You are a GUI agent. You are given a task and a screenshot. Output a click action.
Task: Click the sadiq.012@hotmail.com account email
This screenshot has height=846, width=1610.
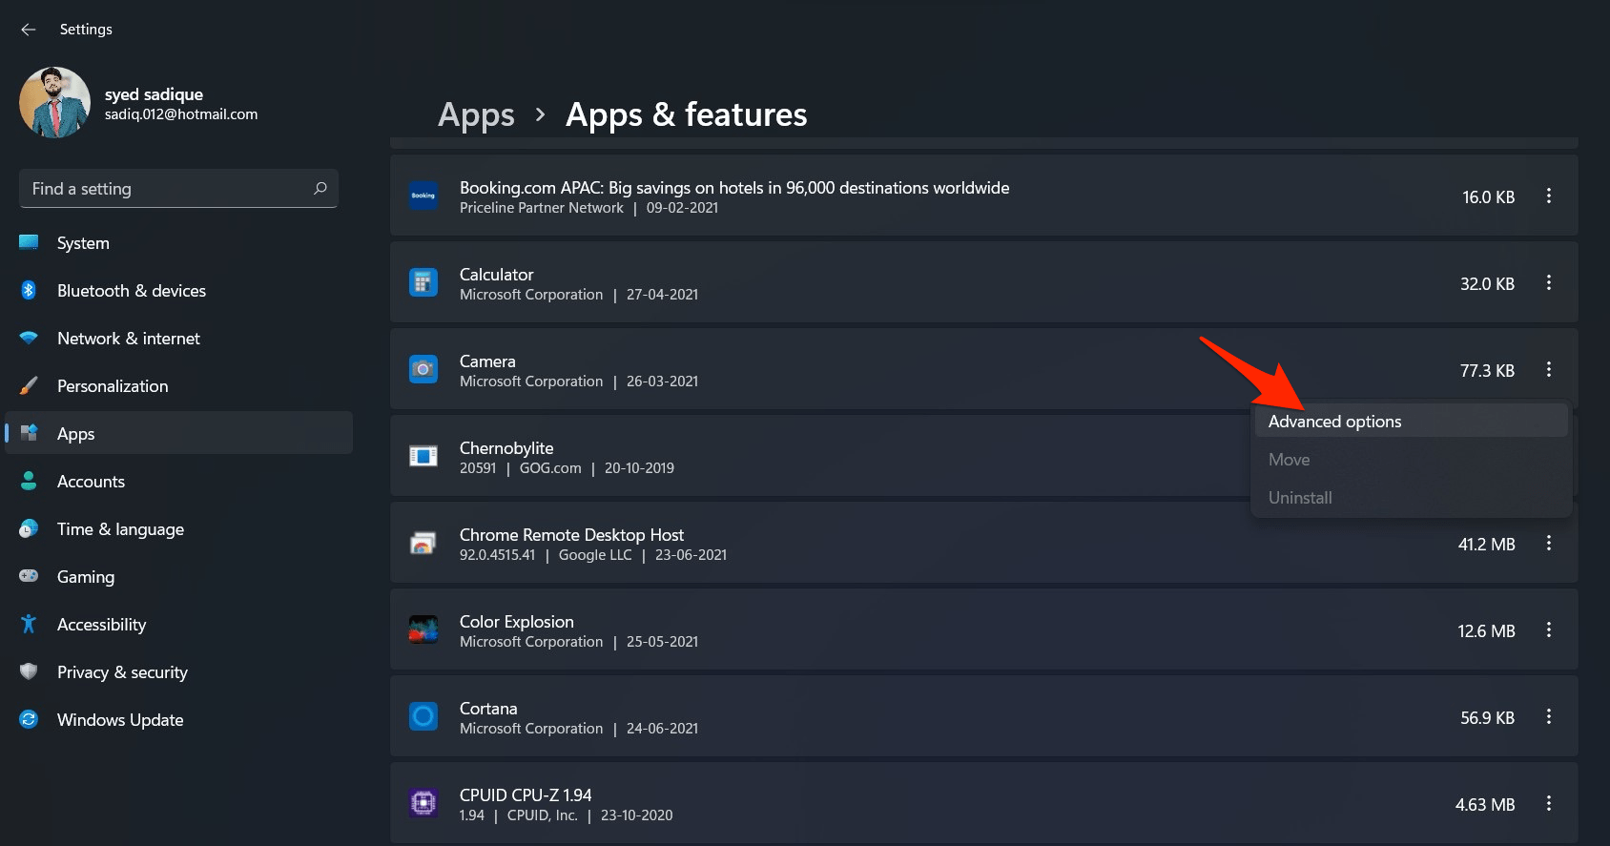pos(181,114)
